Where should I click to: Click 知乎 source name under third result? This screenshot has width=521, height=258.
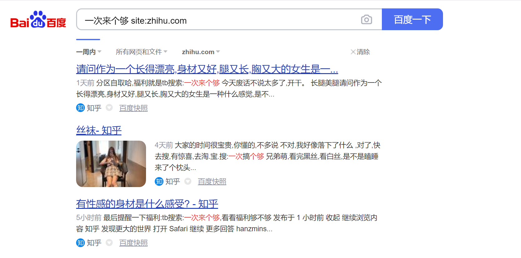[94, 243]
